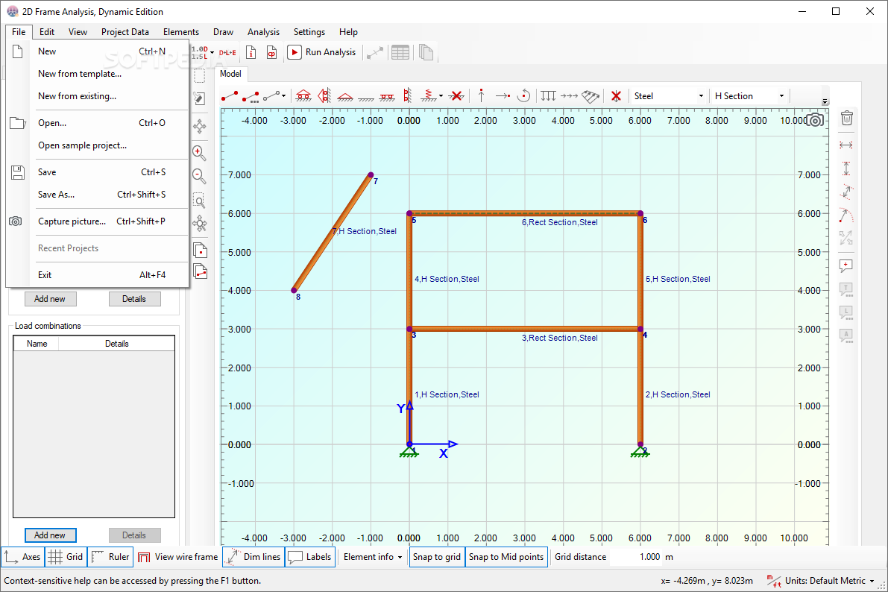The width and height of the screenshot is (888, 592).
Task: Toggle Dim lines visibility
Action: [254, 557]
